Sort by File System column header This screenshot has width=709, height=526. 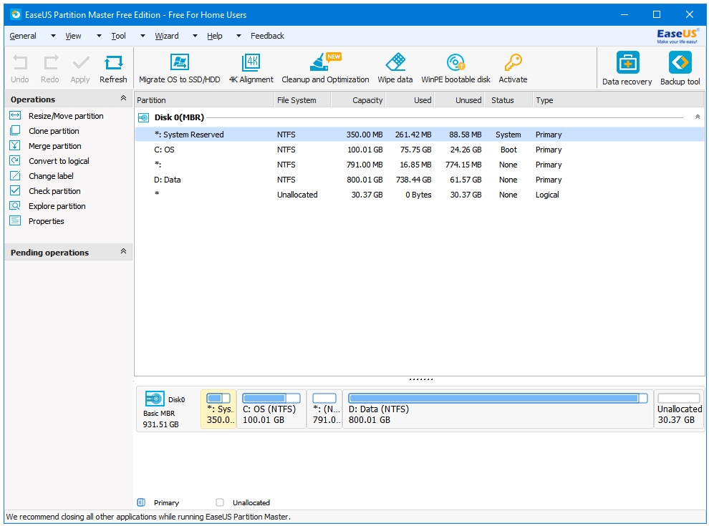click(302, 100)
